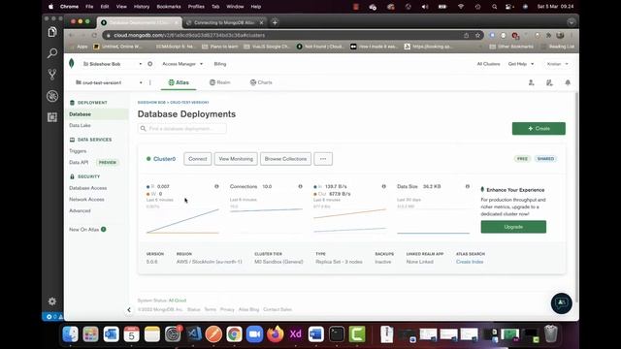The width and height of the screenshot is (621, 349).
Task: Focus Find a database deployment search field
Action: click(x=182, y=129)
